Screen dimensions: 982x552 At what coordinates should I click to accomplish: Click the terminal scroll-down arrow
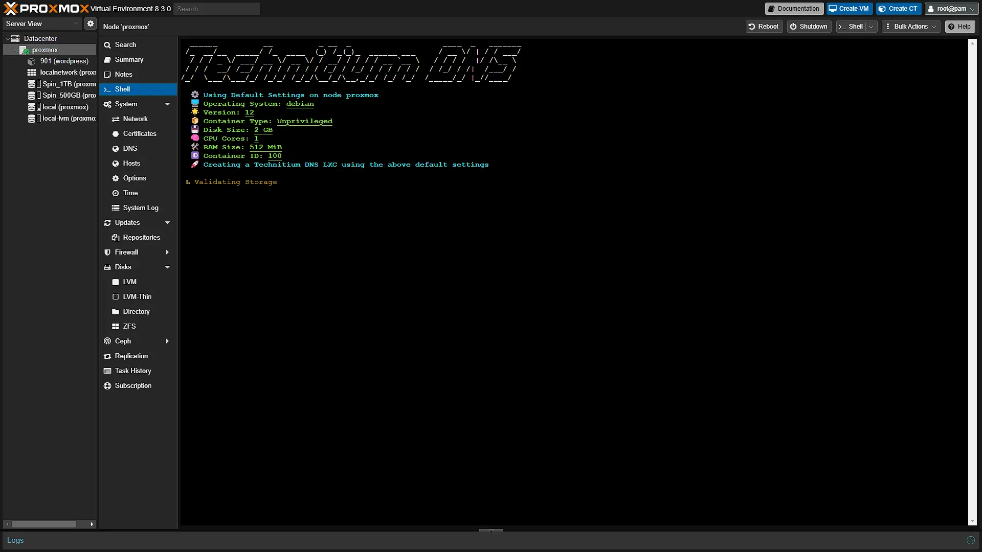tap(972, 521)
